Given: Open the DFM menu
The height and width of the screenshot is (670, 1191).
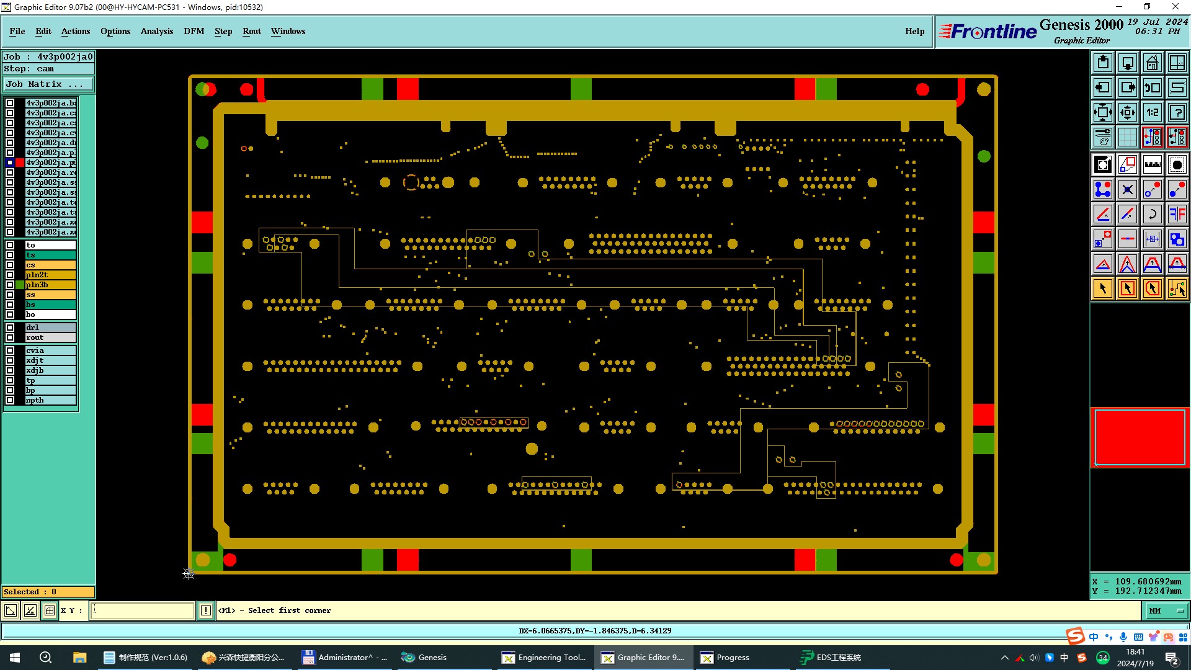Looking at the screenshot, I should [194, 31].
